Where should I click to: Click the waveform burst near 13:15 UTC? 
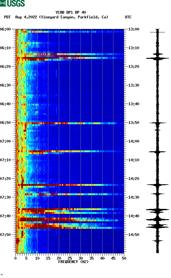(157, 58)
